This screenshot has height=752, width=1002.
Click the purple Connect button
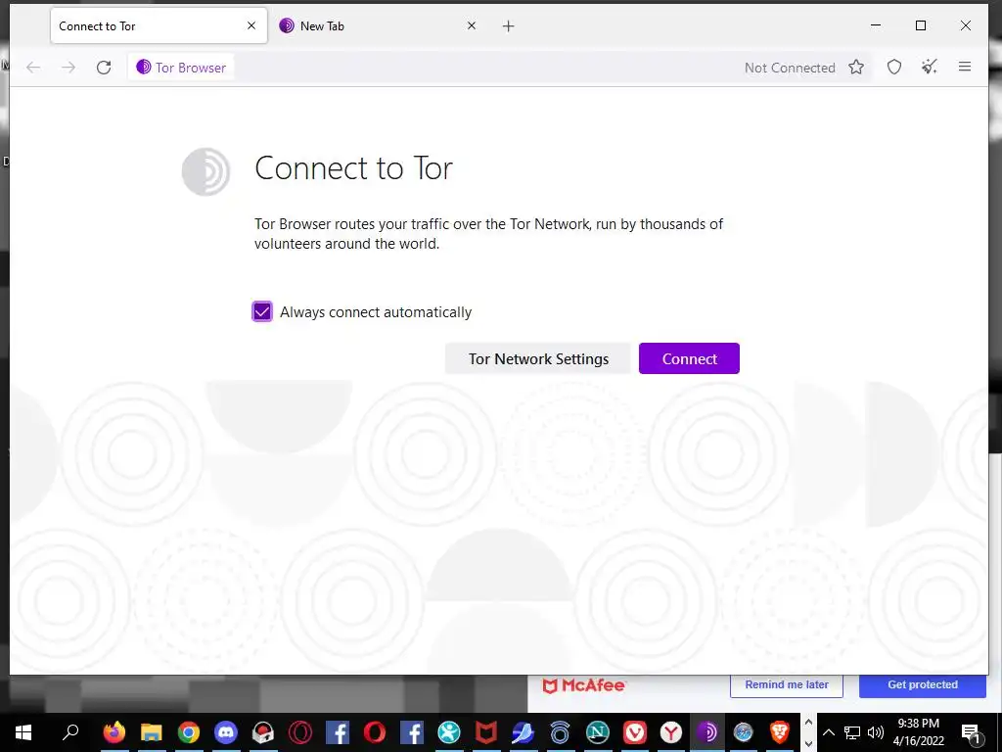pos(689,358)
